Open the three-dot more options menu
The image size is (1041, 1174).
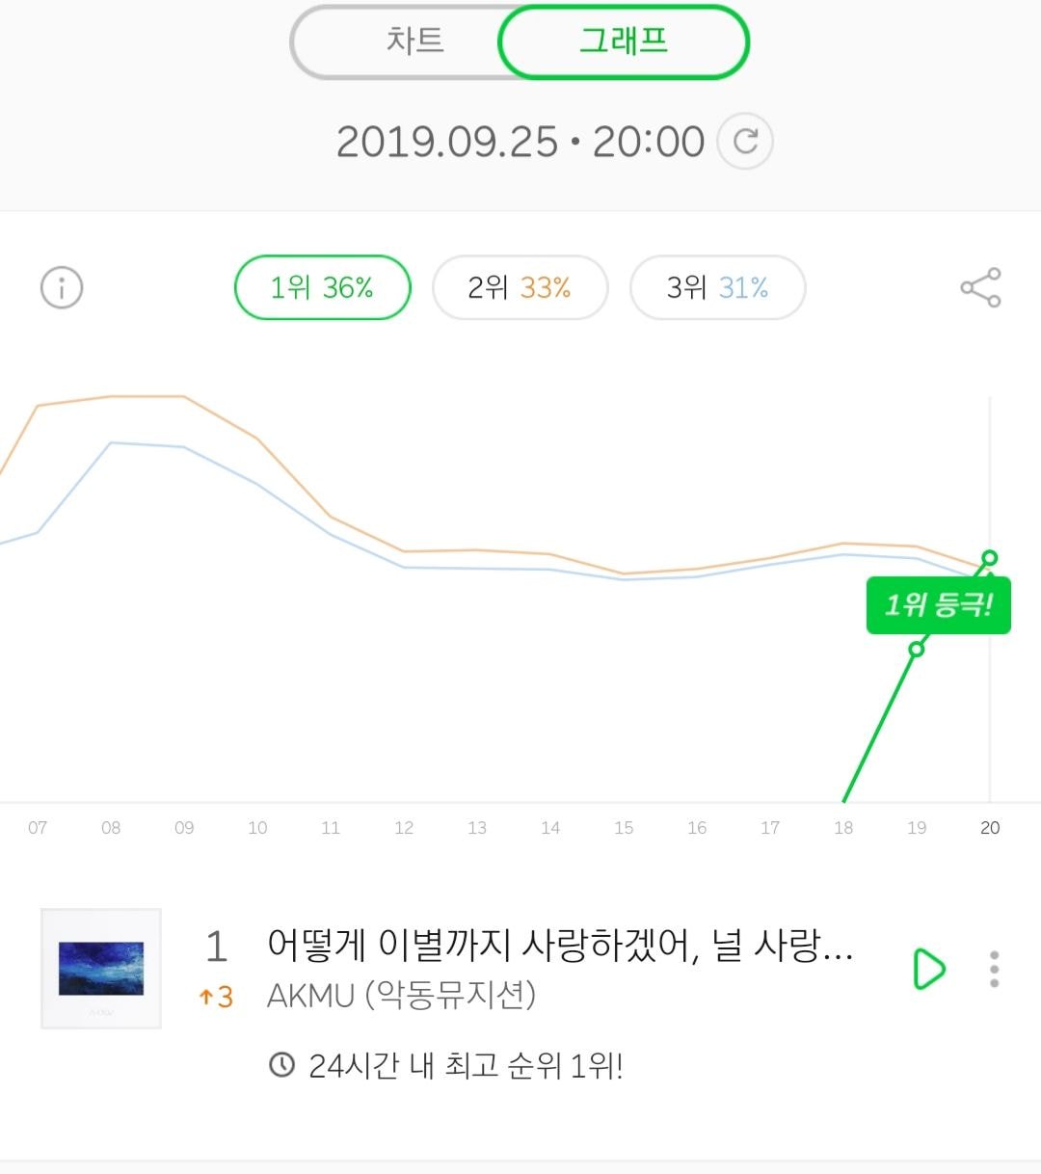point(994,969)
